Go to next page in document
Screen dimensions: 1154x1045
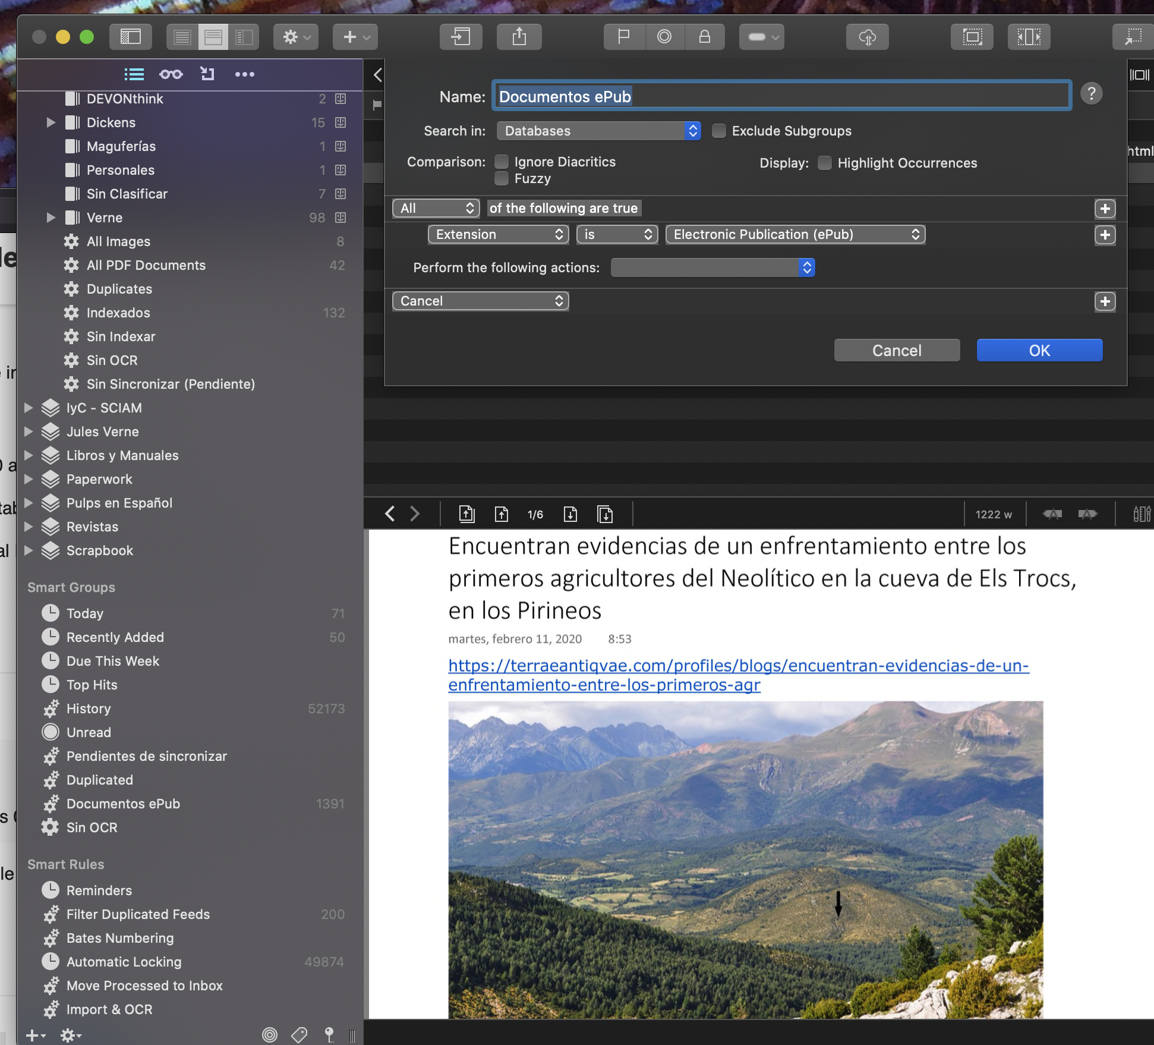[x=570, y=514]
